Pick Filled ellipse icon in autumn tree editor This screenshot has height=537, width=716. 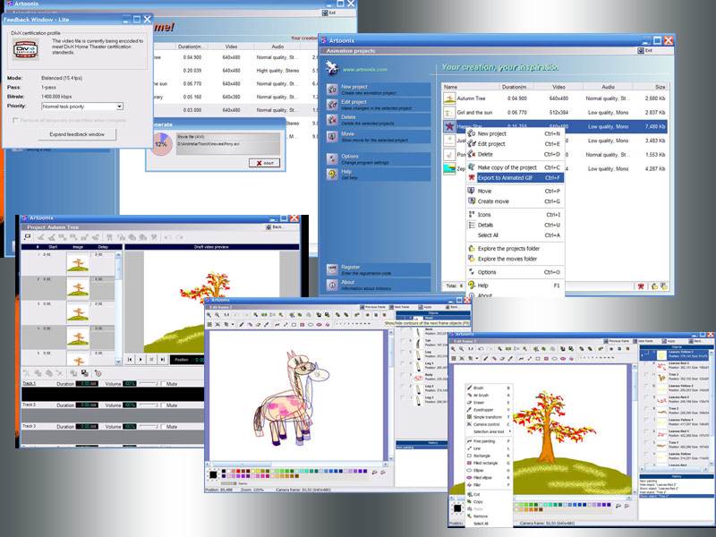click(563, 359)
